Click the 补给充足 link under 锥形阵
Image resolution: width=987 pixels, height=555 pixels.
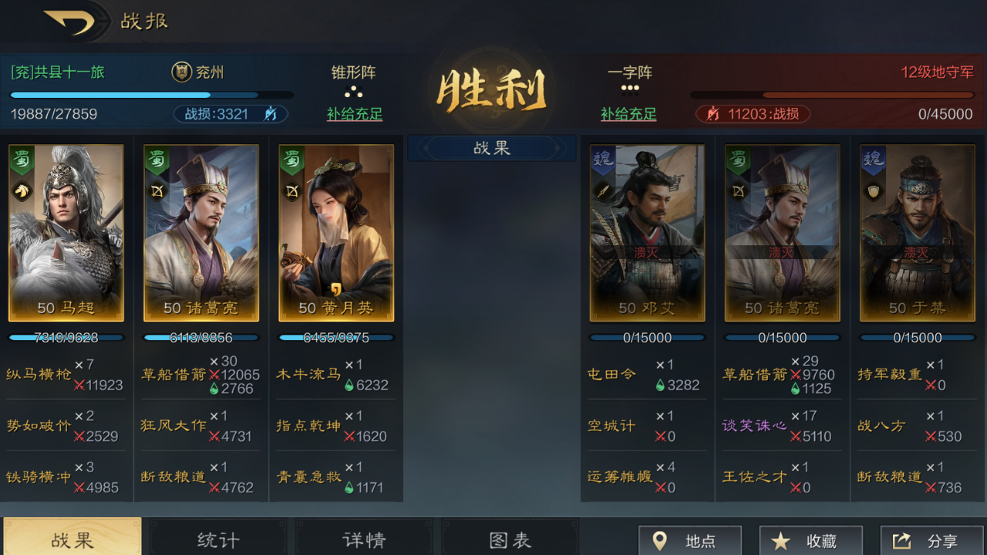tap(355, 114)
